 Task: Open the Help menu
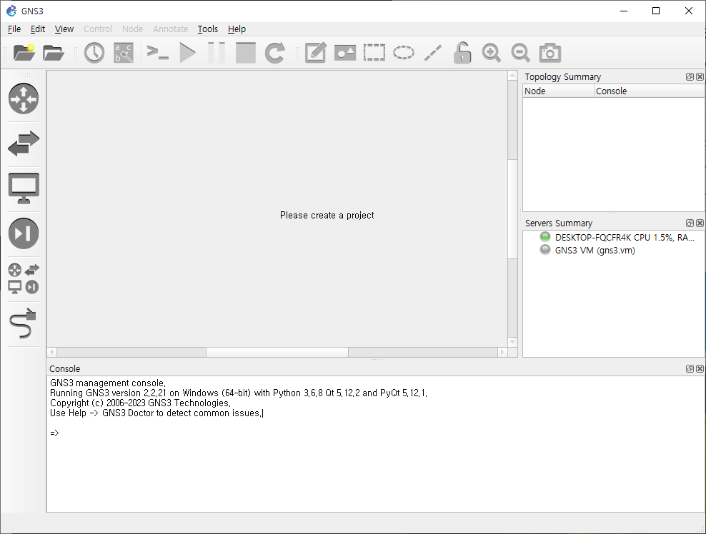[x=237, y=29]
